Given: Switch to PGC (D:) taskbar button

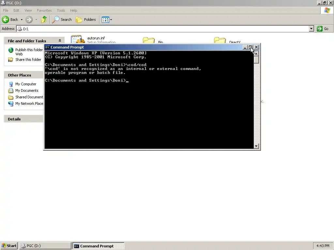Looking at the screenshot, I should pyautogui.click(x=45, y=246).
